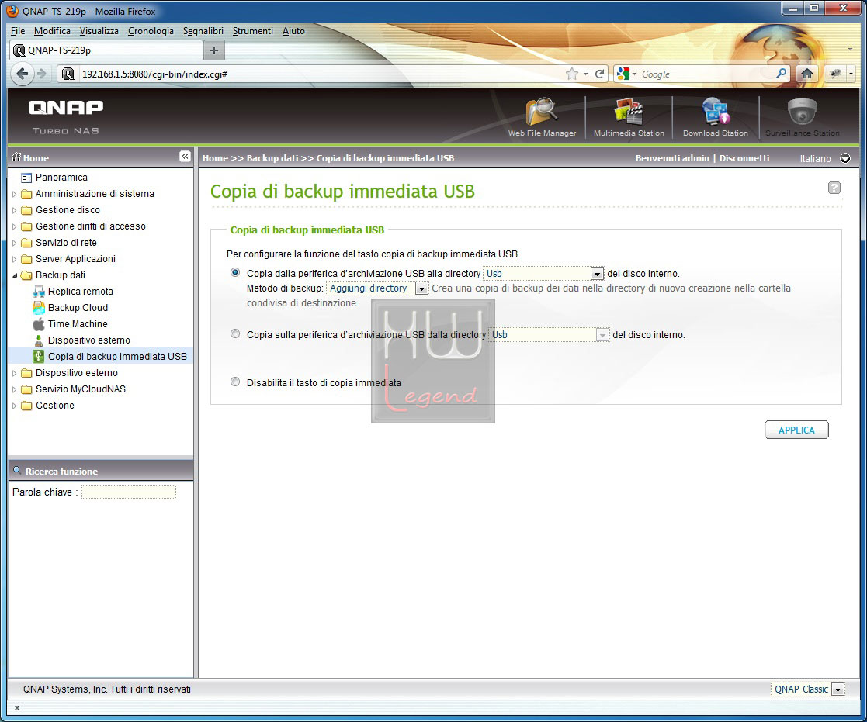Expand Gestione disco folder
This screenshot has height=722, width=867.
[x=15, y=210]
